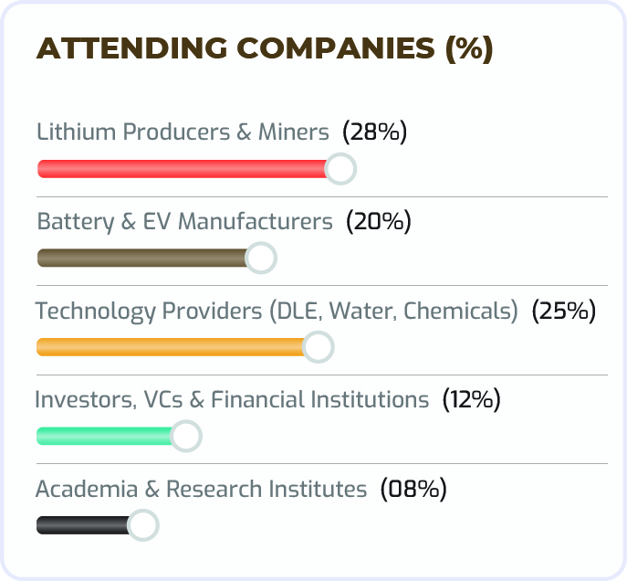
Task: Click the (08%) value for Academia
Action: tap(413, 489)
